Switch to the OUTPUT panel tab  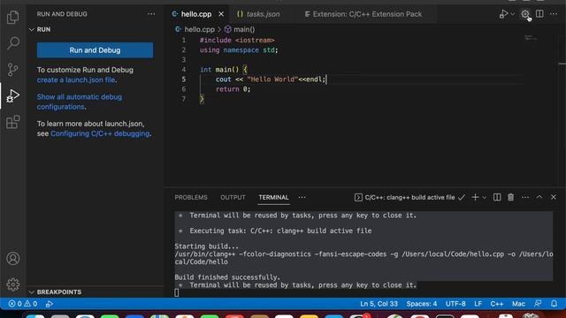click(233, 198)
